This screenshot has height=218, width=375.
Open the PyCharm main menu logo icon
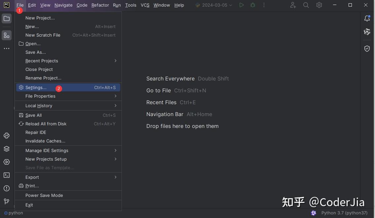click(7, 5)
